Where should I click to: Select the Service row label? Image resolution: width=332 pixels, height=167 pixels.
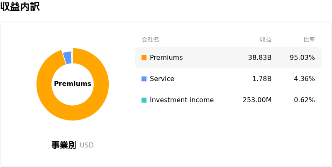(162, 79)
